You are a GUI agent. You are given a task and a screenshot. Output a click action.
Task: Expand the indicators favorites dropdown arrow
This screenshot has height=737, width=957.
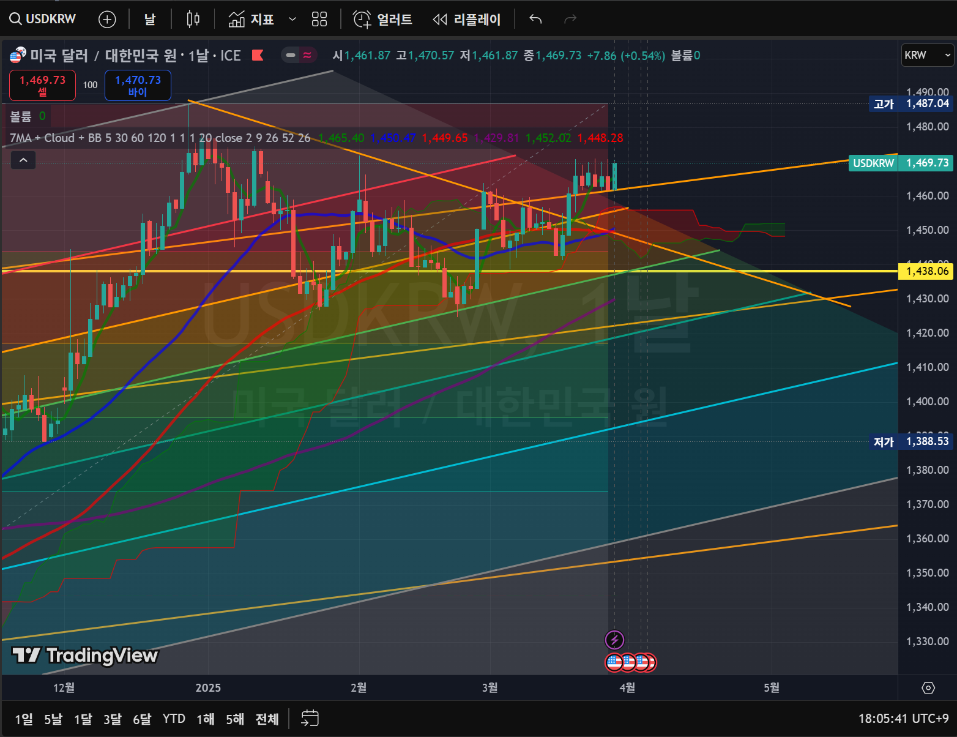click(292, 20)
